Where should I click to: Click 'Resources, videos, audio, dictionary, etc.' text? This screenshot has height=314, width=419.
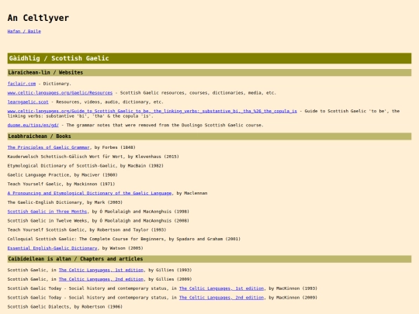(109, 102)
